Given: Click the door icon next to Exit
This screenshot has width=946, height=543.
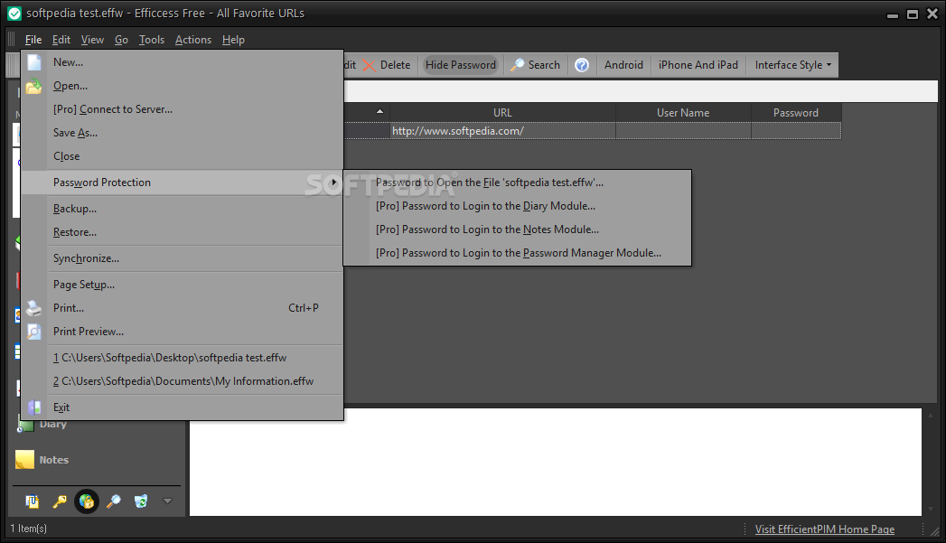Looking at the screenshot, I should [x=34, y=407].
